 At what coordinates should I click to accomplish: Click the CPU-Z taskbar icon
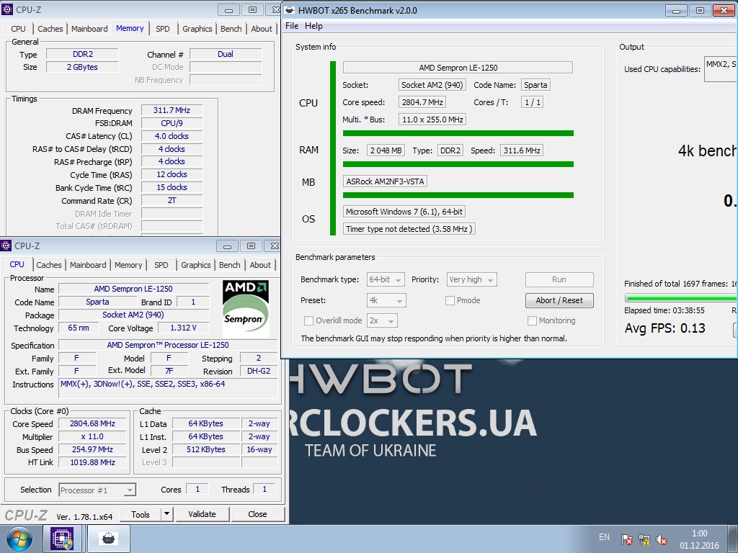(x=63, y=539)
